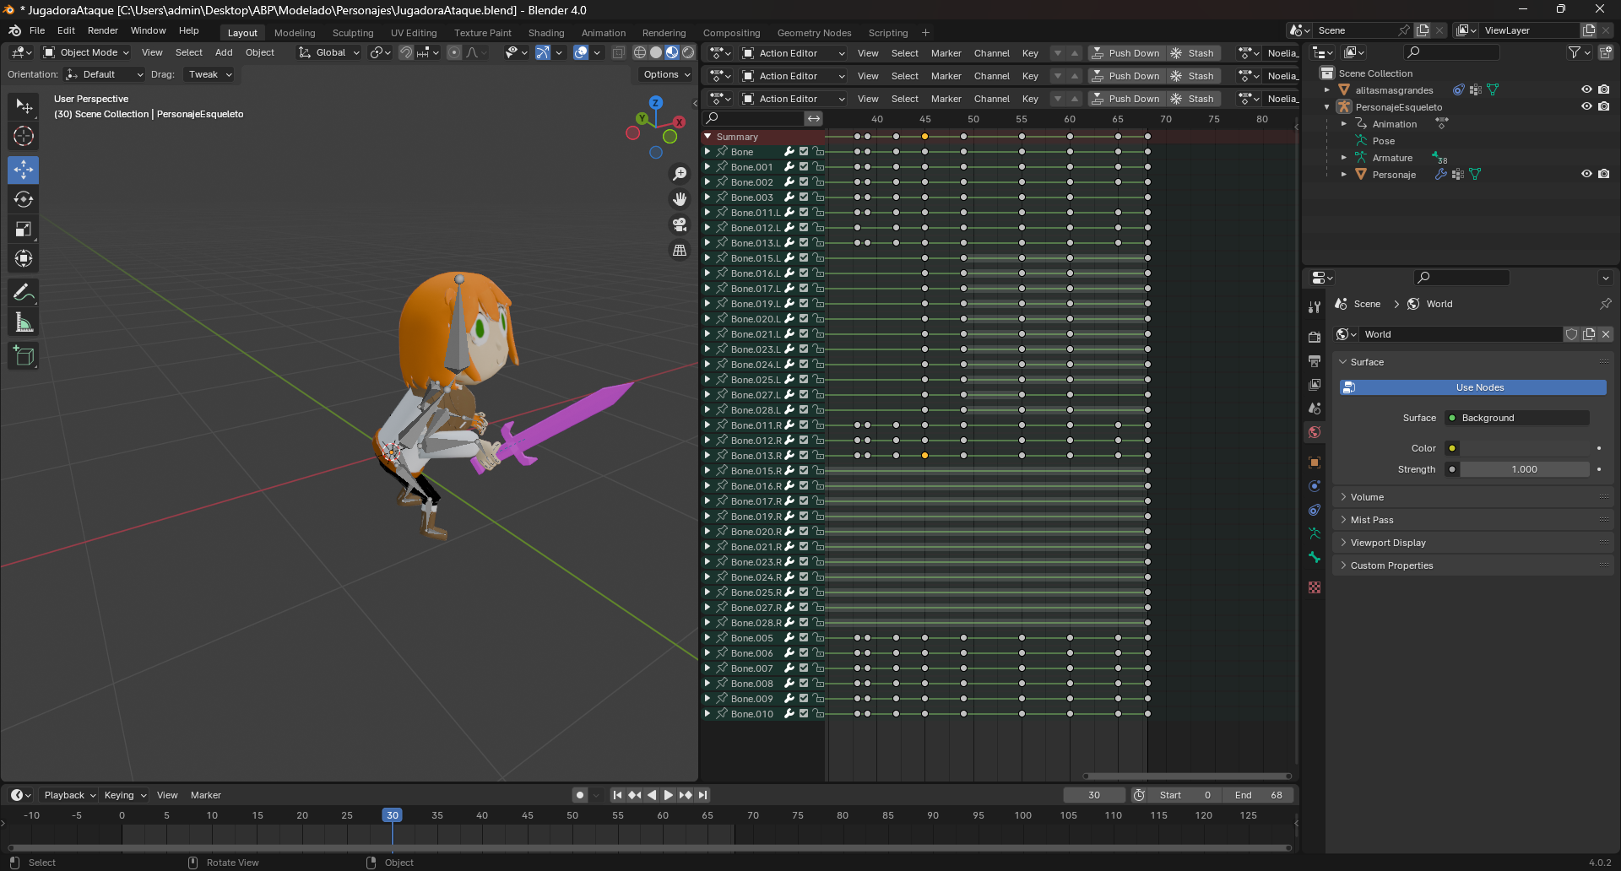Toggle camera view in viewport
The image size is (1621, 871).
pos(680,225)
